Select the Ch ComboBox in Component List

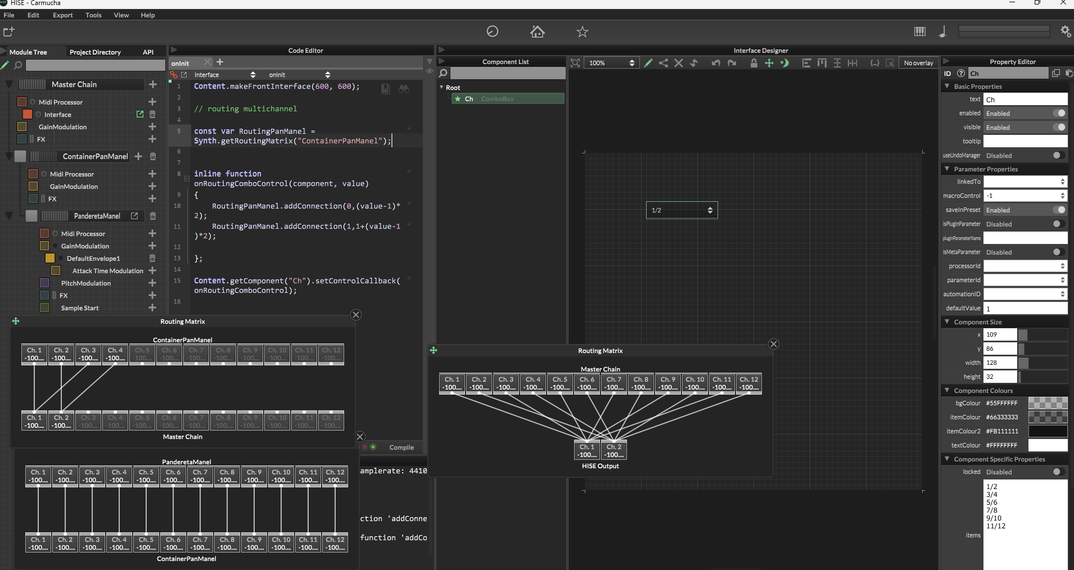(508, 99)
